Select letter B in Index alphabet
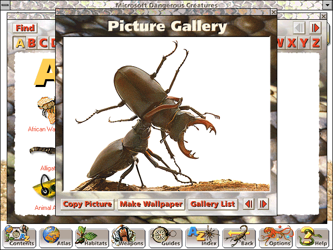This screenshot has width=333, height=250. pyautogui.click(x=32, y=43)
